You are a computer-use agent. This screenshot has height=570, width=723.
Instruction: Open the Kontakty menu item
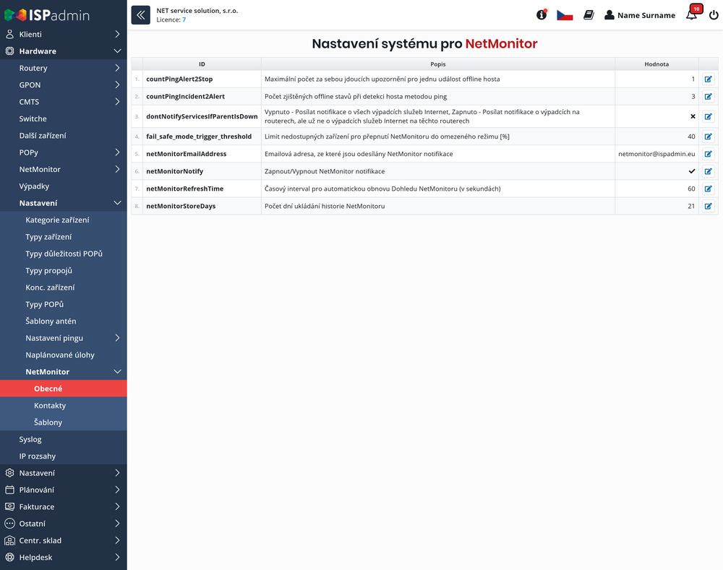click(x=50, y=406)
